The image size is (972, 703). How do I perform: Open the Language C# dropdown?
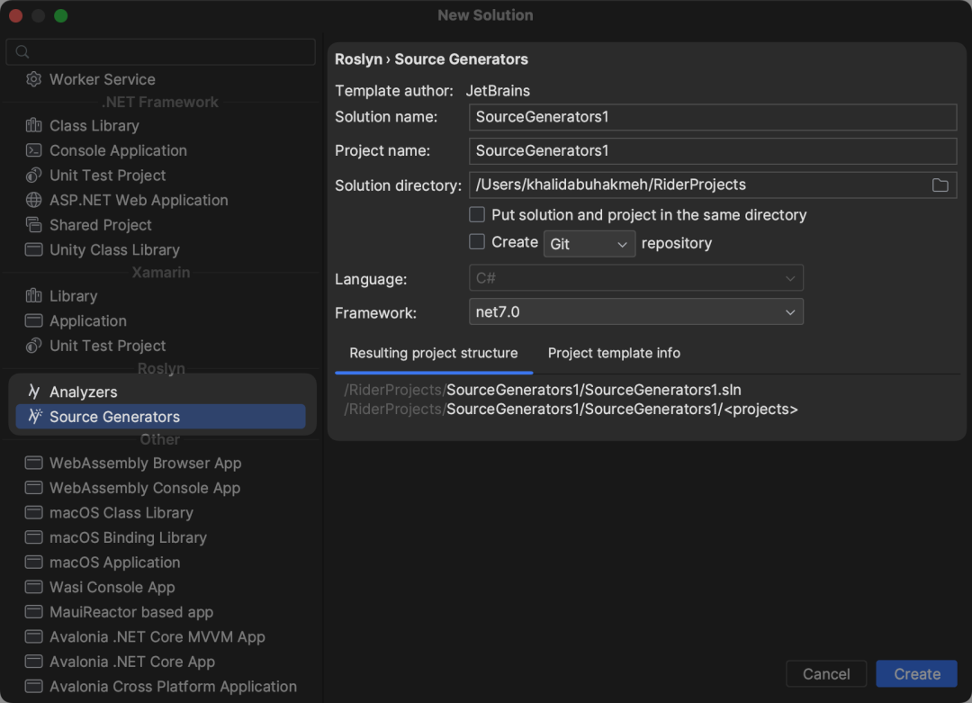tap(636, 278)
